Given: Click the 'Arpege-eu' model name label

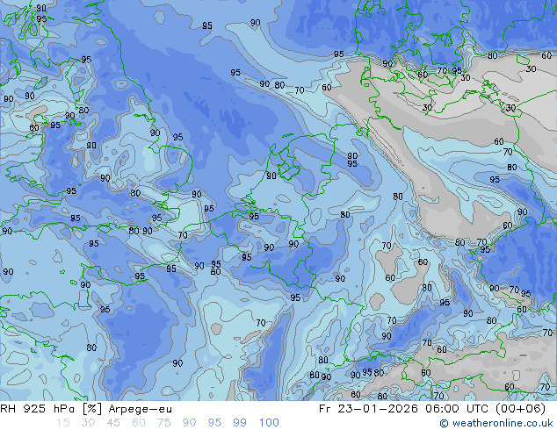Looking at the screenshot, I should pos(141,410).
